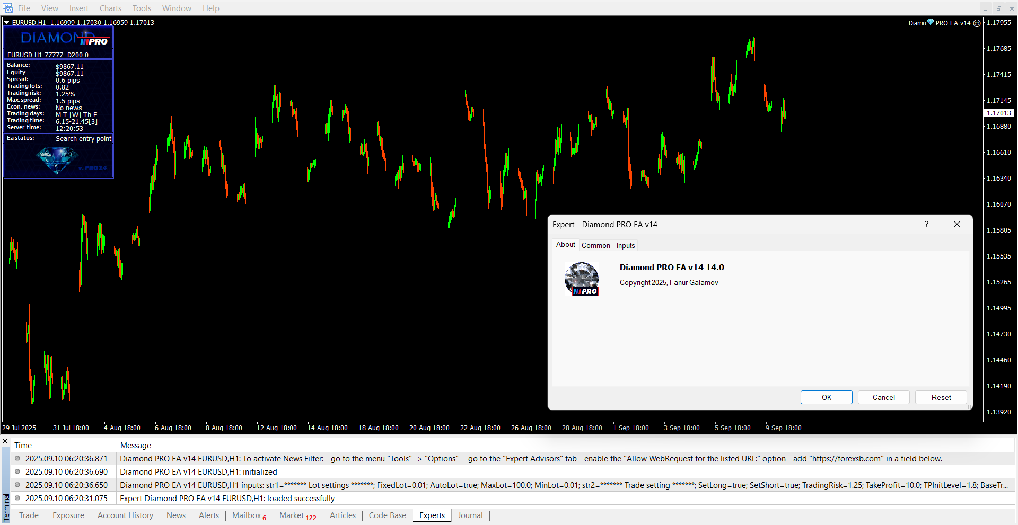
Task: Click log icon for 06:20:36.871 entry
Action: click(x=17, y=459)
